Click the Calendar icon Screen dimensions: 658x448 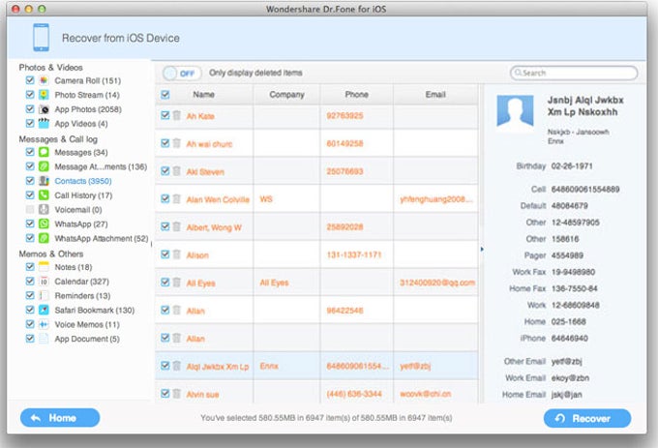[x=44, y=281]
